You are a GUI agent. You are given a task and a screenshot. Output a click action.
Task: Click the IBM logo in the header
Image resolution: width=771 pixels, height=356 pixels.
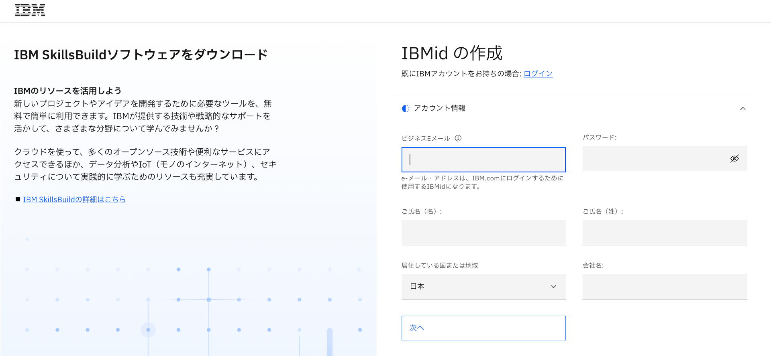30,10
